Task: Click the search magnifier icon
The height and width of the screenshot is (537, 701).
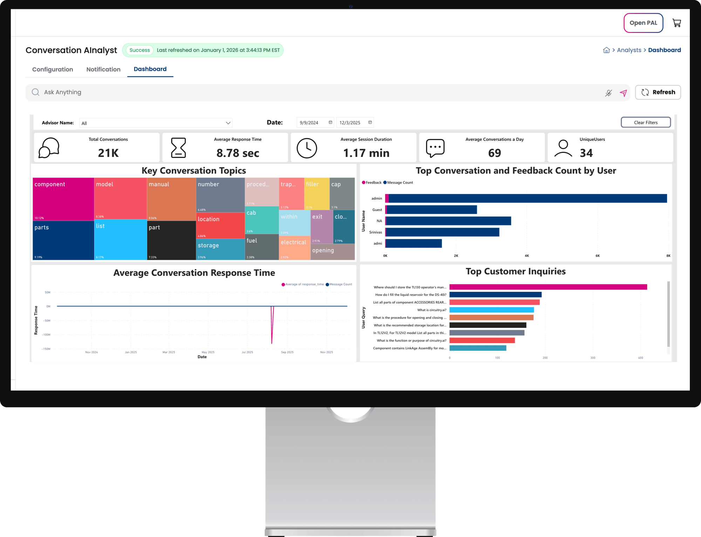Action: click(35, 92)
